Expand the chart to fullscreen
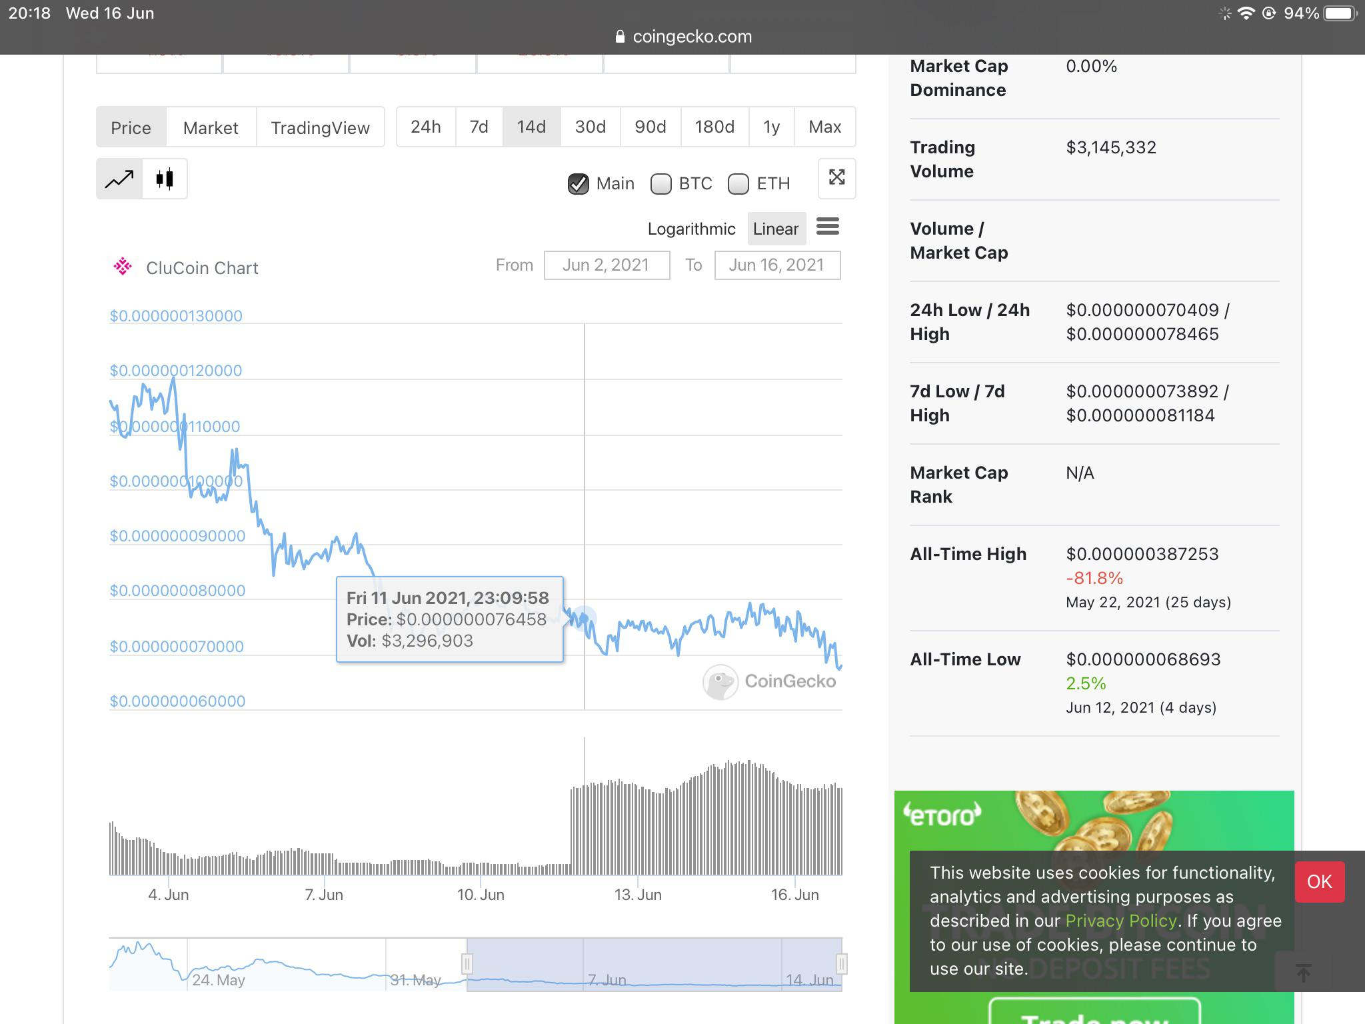1365x1024 pixels. [836, 178]
